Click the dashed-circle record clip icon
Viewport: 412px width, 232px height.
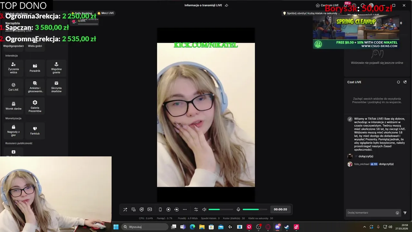tap(176, 209)
